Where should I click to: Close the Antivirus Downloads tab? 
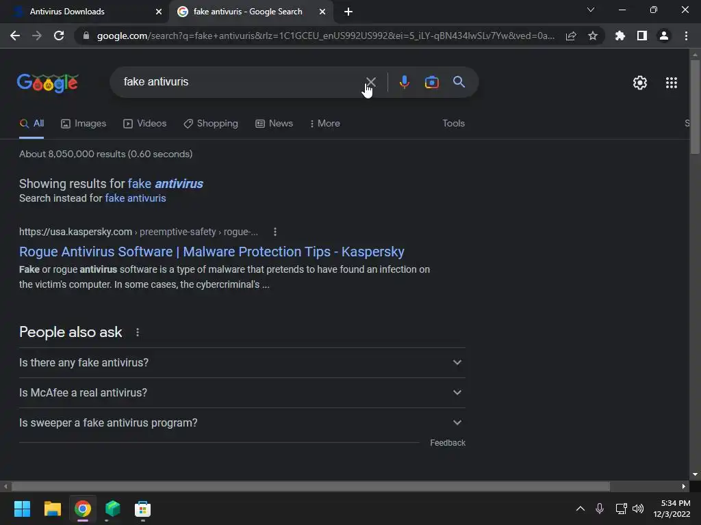[x=159, y=12]
